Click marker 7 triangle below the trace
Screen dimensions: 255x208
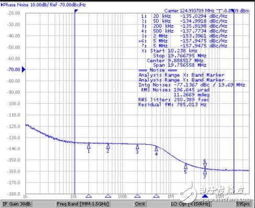pyautogui.click(x=205, y=172)
